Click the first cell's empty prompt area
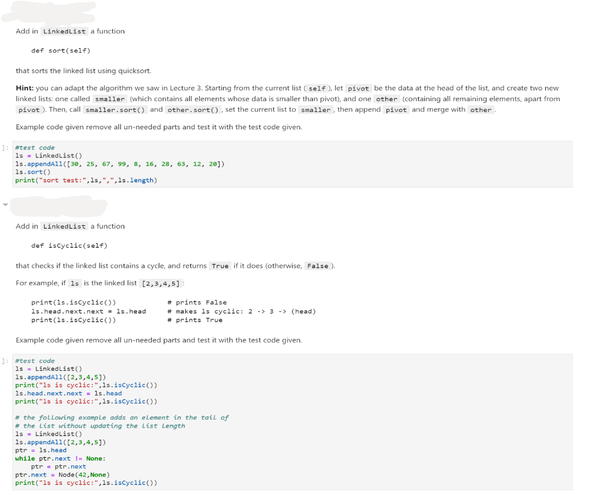This screenshot has width=589, height=496. [x=5, y=147]
